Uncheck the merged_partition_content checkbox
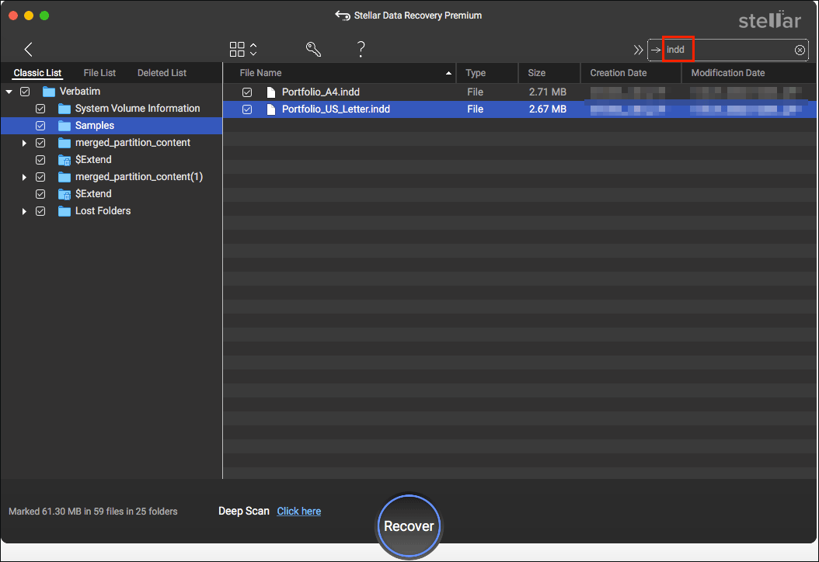The width and height of the screenshot is (819, 562). coord(40,143)
